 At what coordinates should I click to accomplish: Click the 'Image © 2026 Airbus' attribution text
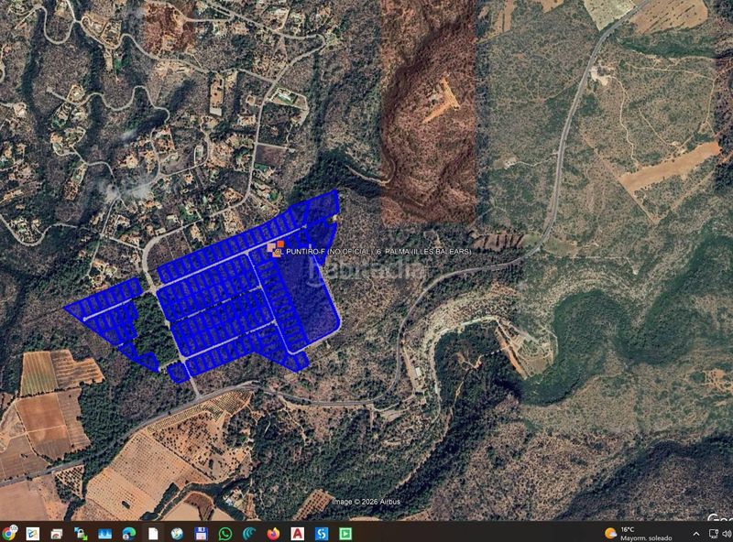click(x=366, y=502)
